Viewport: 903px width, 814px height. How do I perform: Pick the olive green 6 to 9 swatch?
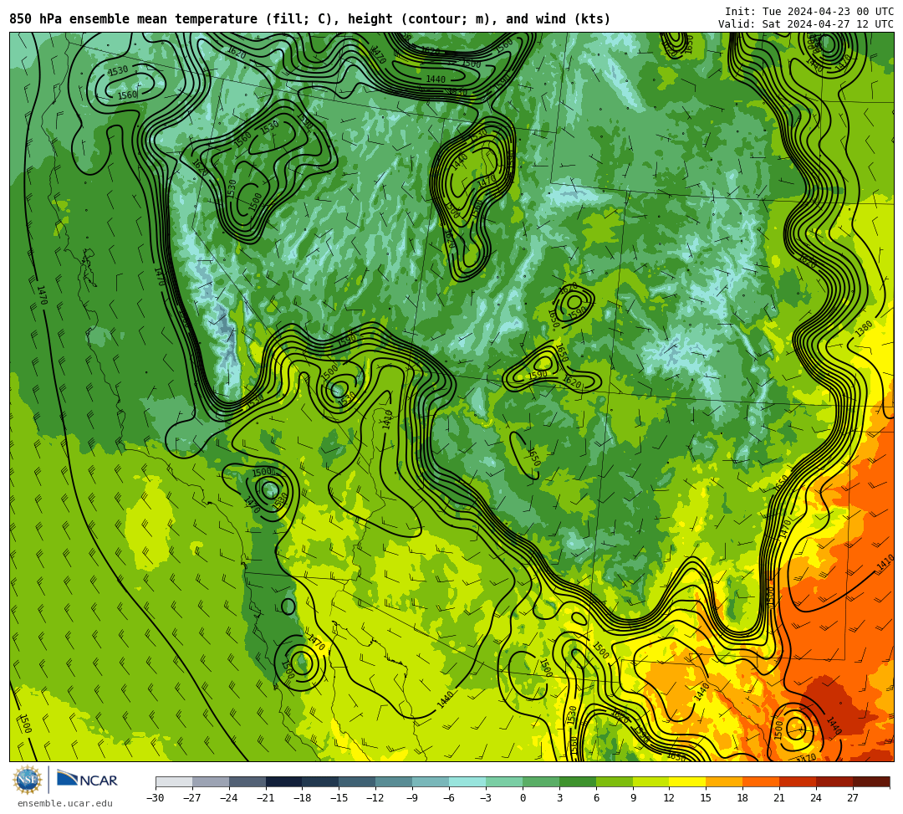pyautogui.click(x=615, y=781)
